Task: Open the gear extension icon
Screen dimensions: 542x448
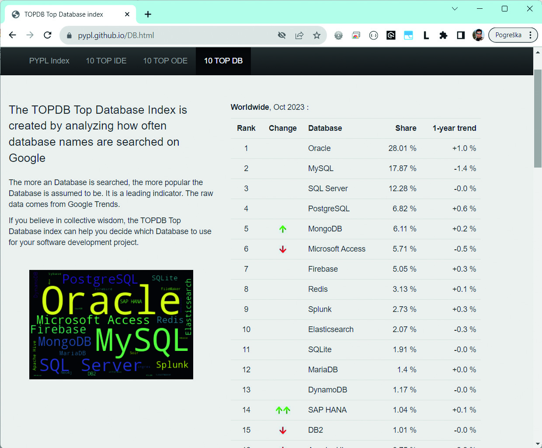Action: [338, 35]
